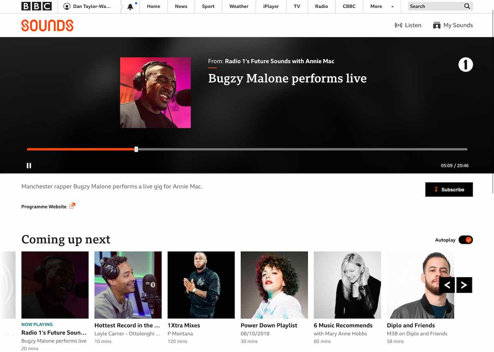Screen dimensions: 494x352
Task: Open the iPlayer navigation item
Action: (271, 6)
